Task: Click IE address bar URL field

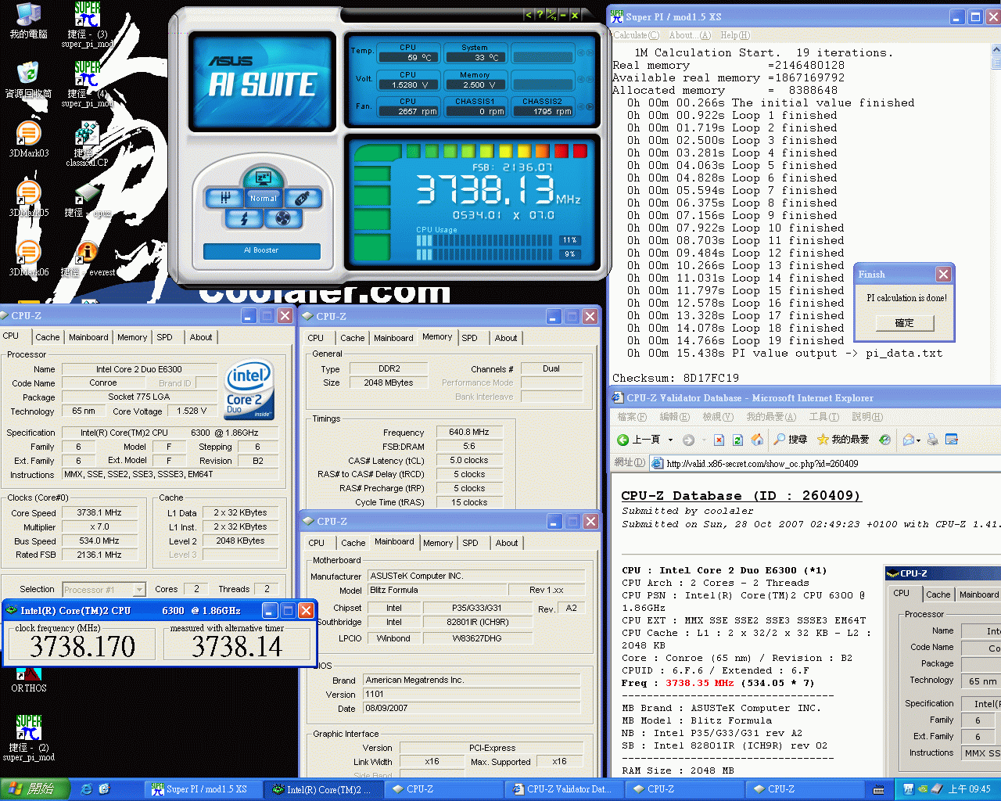Action: coord(825,463)
